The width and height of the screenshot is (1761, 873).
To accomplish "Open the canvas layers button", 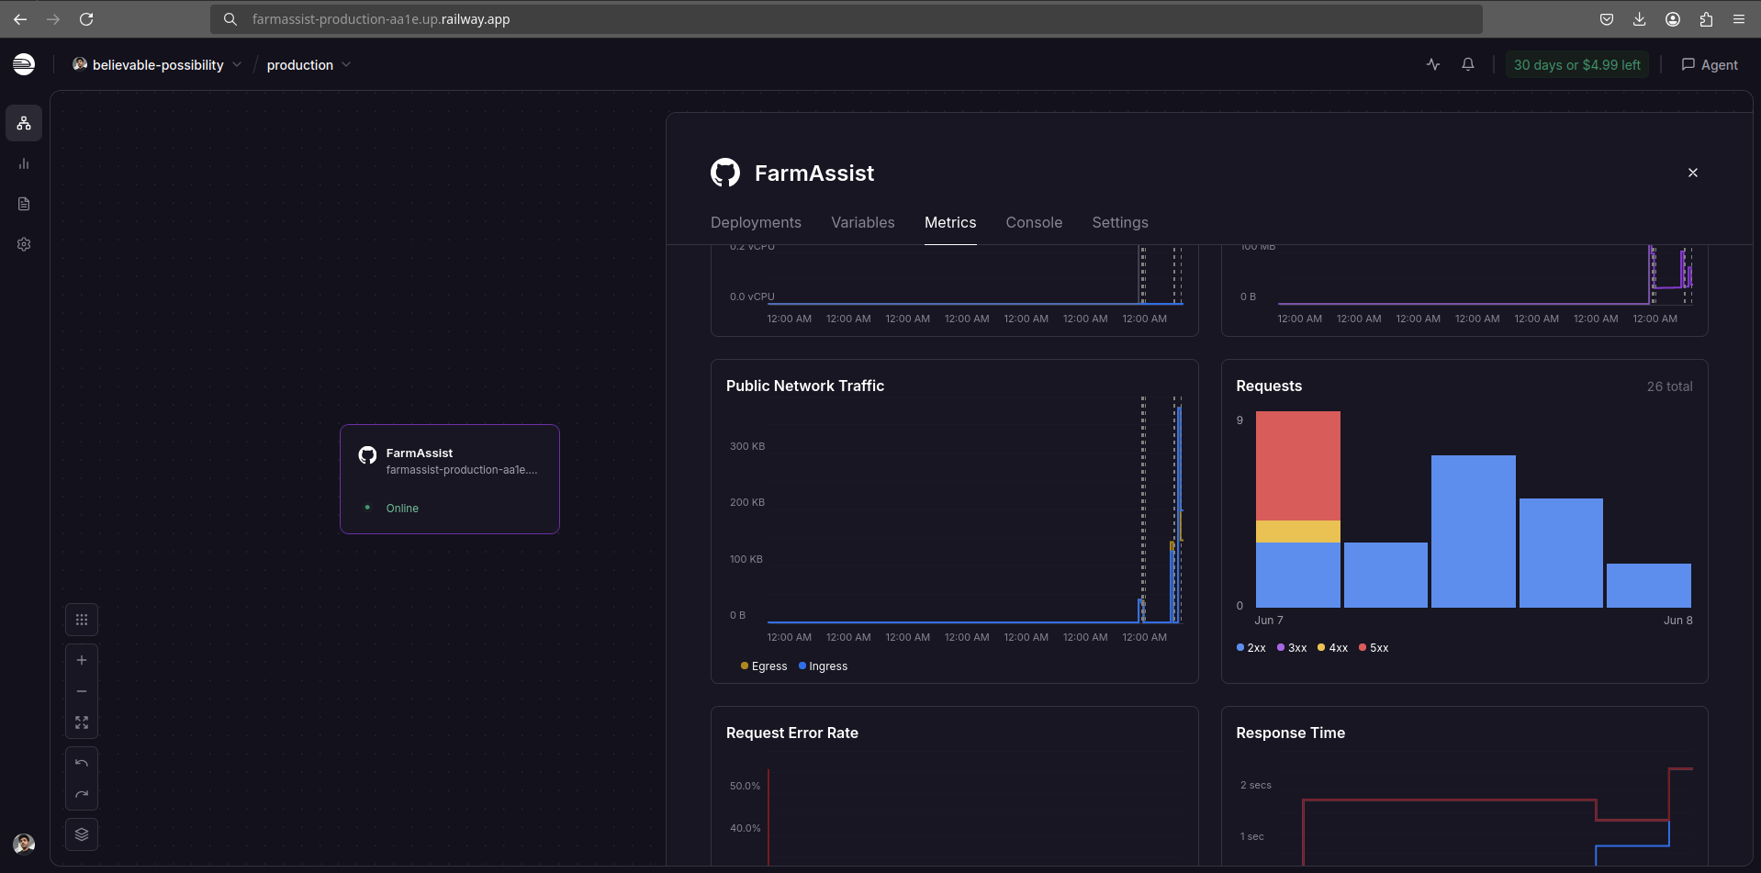I will point(82,834).
